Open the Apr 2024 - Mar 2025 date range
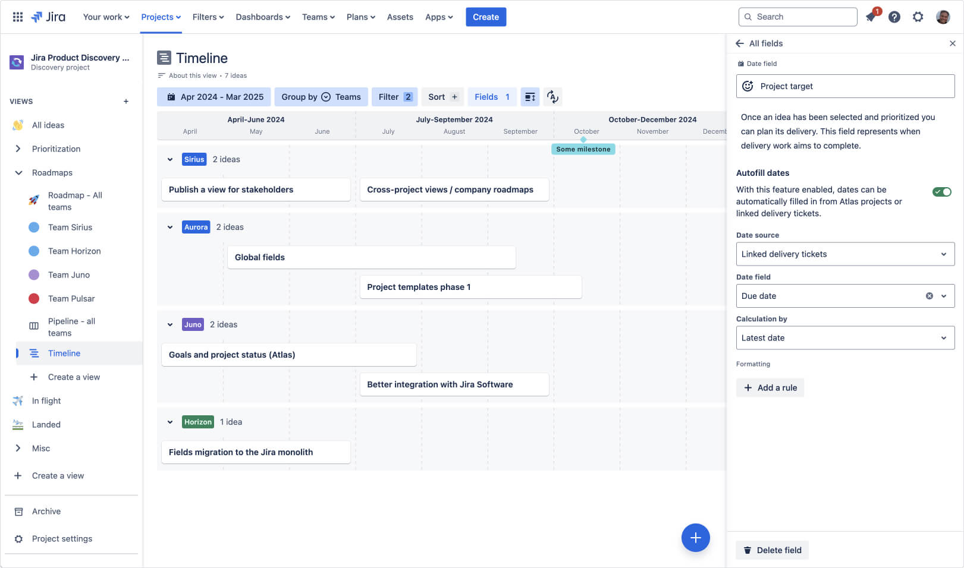 [x=214, y=97]
